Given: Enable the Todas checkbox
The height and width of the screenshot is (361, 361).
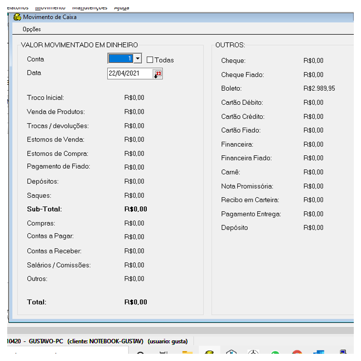Looking at the screenshot, I should pyautogui.click(x=150, y=60).
